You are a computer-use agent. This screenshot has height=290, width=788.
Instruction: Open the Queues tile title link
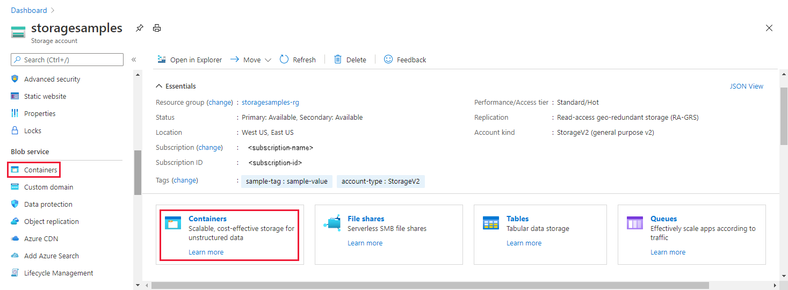[663, 219]
